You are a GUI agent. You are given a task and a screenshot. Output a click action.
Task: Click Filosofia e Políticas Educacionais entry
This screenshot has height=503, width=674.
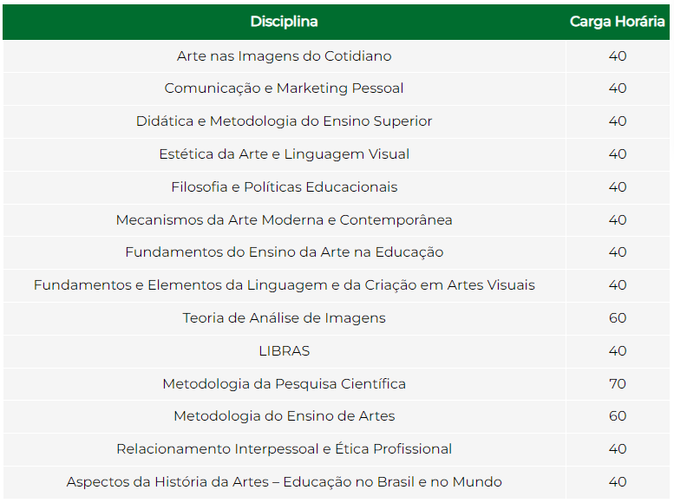[285, 187]
